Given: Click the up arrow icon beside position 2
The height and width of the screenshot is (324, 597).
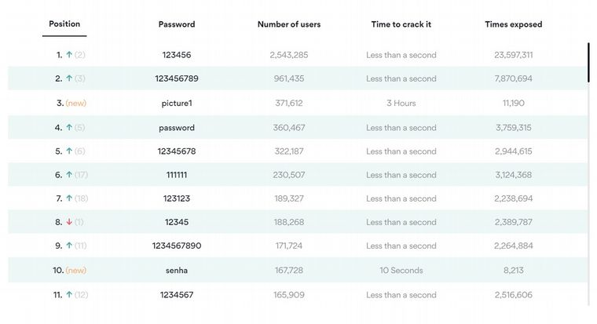Looking at the screenshot, I should pos(69,79).
